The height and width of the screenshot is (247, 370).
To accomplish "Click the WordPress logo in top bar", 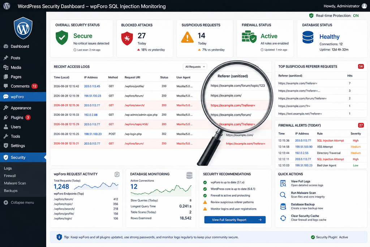I will point(7,6).
